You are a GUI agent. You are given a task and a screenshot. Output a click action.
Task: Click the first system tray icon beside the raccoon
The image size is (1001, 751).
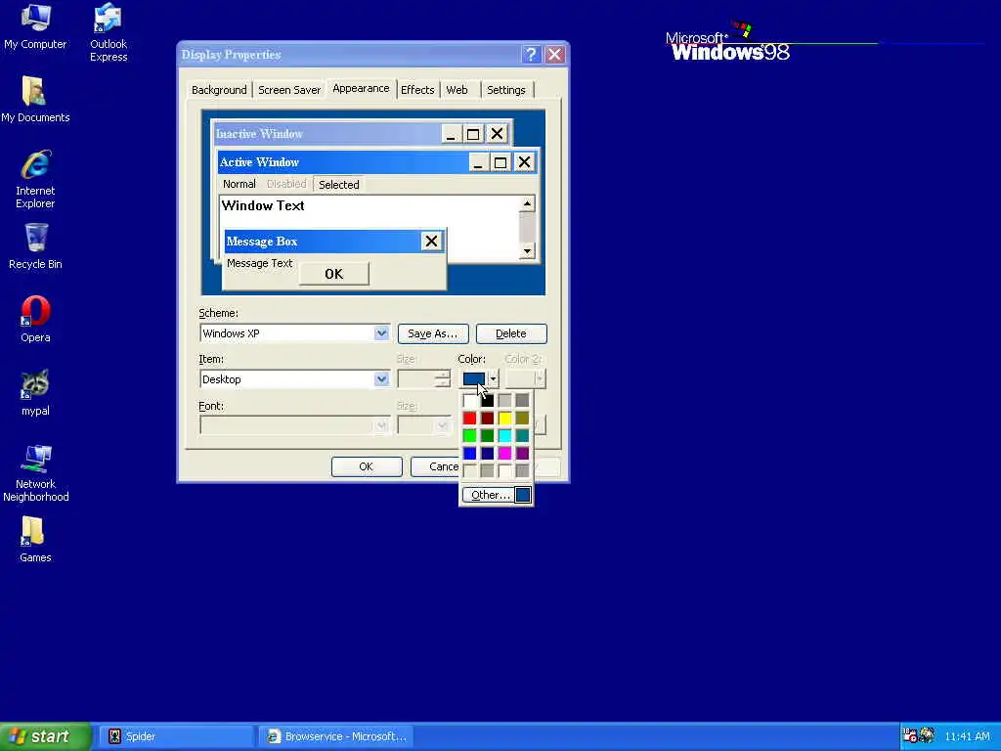click(x=910, y=735)
